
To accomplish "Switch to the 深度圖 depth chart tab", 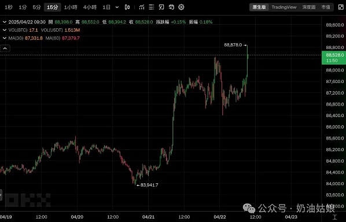I will point(309,7).
